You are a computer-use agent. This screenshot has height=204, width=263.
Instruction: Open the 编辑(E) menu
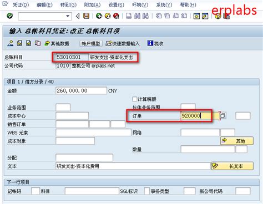pos(44,4)
